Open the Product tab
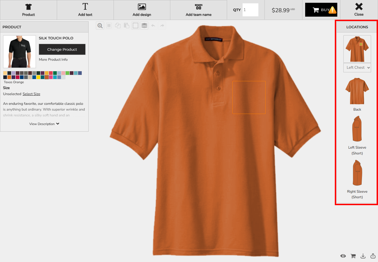Image resolution: width=378 pixels, height=262 pixels. click(x=29, y=10)
